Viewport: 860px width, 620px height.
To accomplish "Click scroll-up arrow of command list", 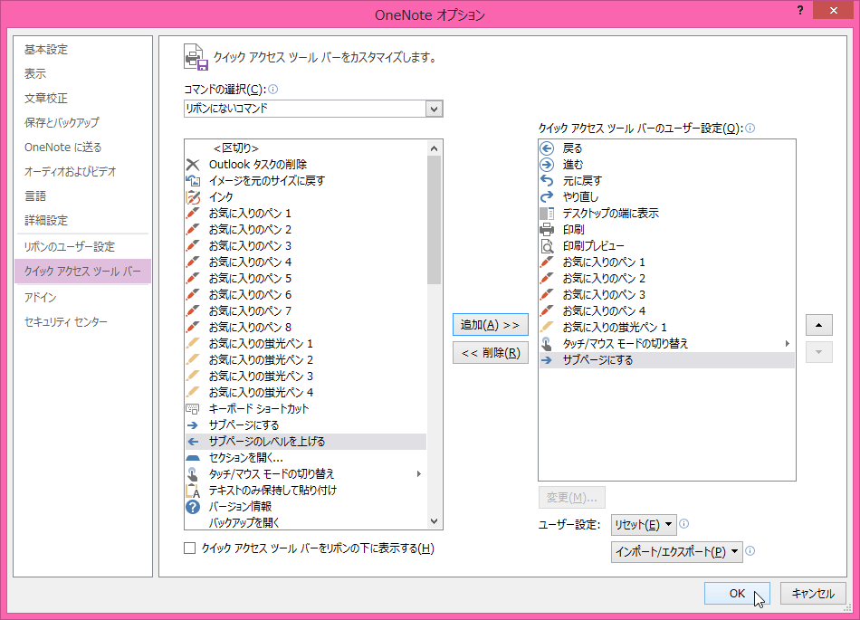I will [434, 148].
